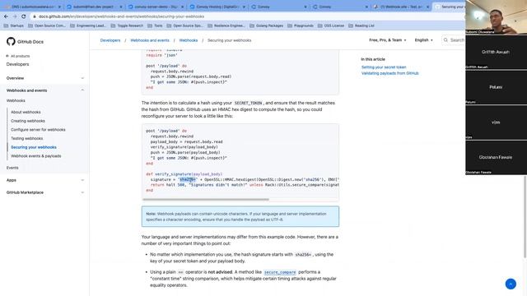
Task: Expand the GitHub Marketplace sidebar section
Action: point(45,192)
